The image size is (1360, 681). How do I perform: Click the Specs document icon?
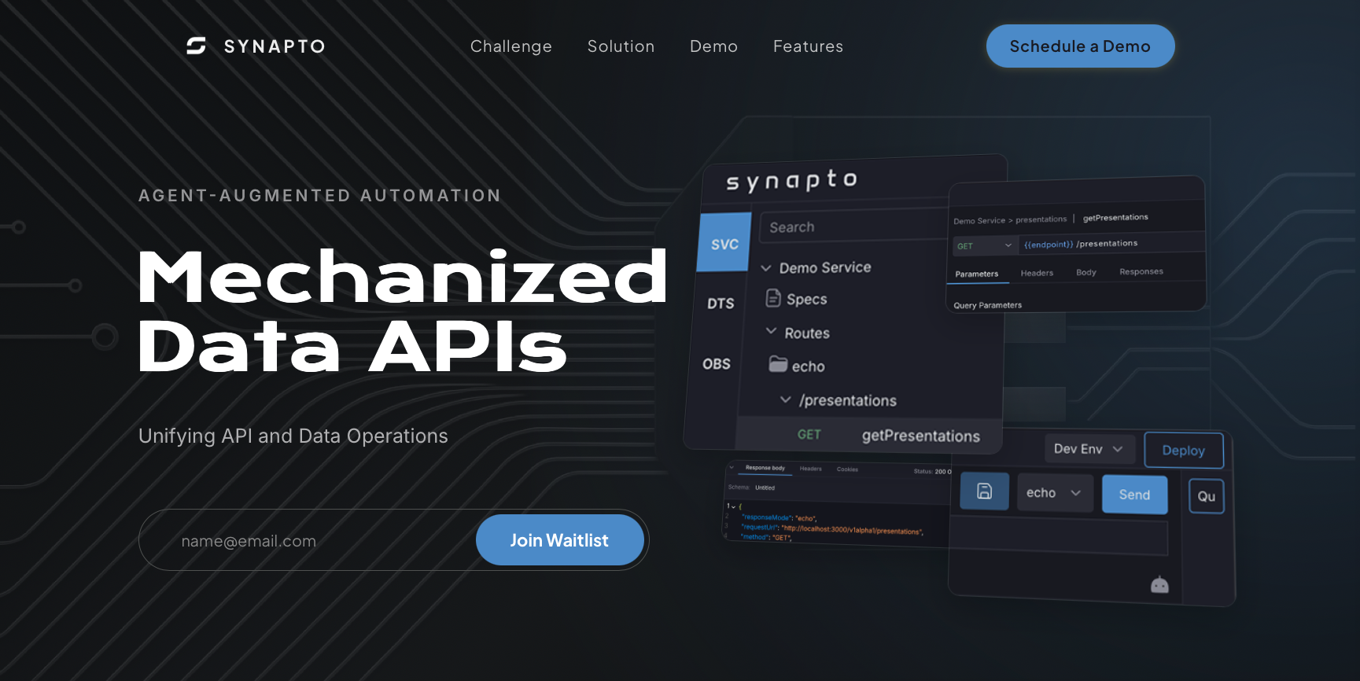pyautogui.click(x=773, y=298)
